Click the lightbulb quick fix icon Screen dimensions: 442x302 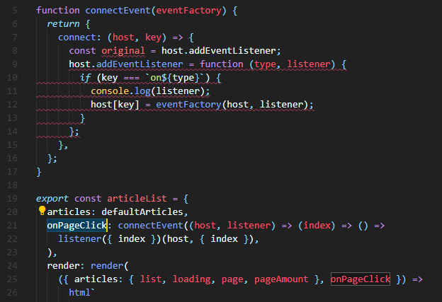(42, 211)
